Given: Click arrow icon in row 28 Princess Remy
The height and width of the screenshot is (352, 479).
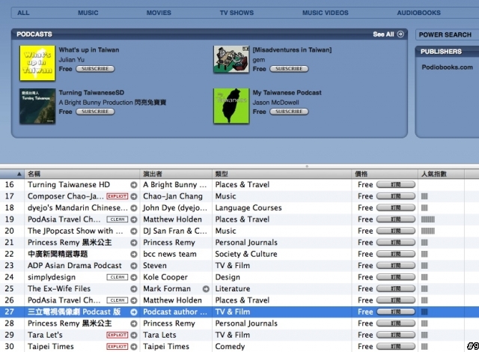Looking at the screenshot, I should (134, 324).
